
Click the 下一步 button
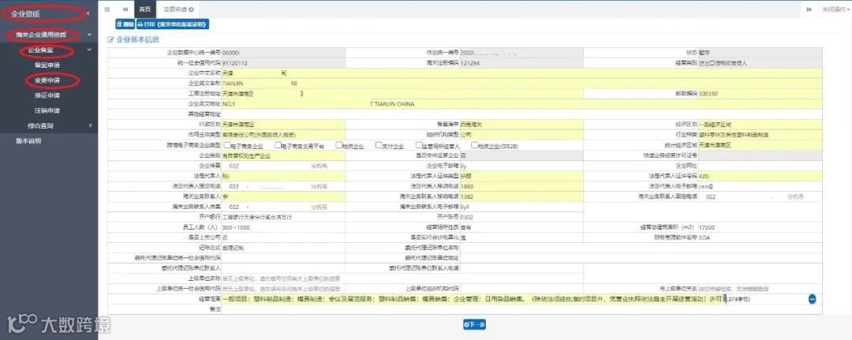pyautogui.click(x=474, y=325)
